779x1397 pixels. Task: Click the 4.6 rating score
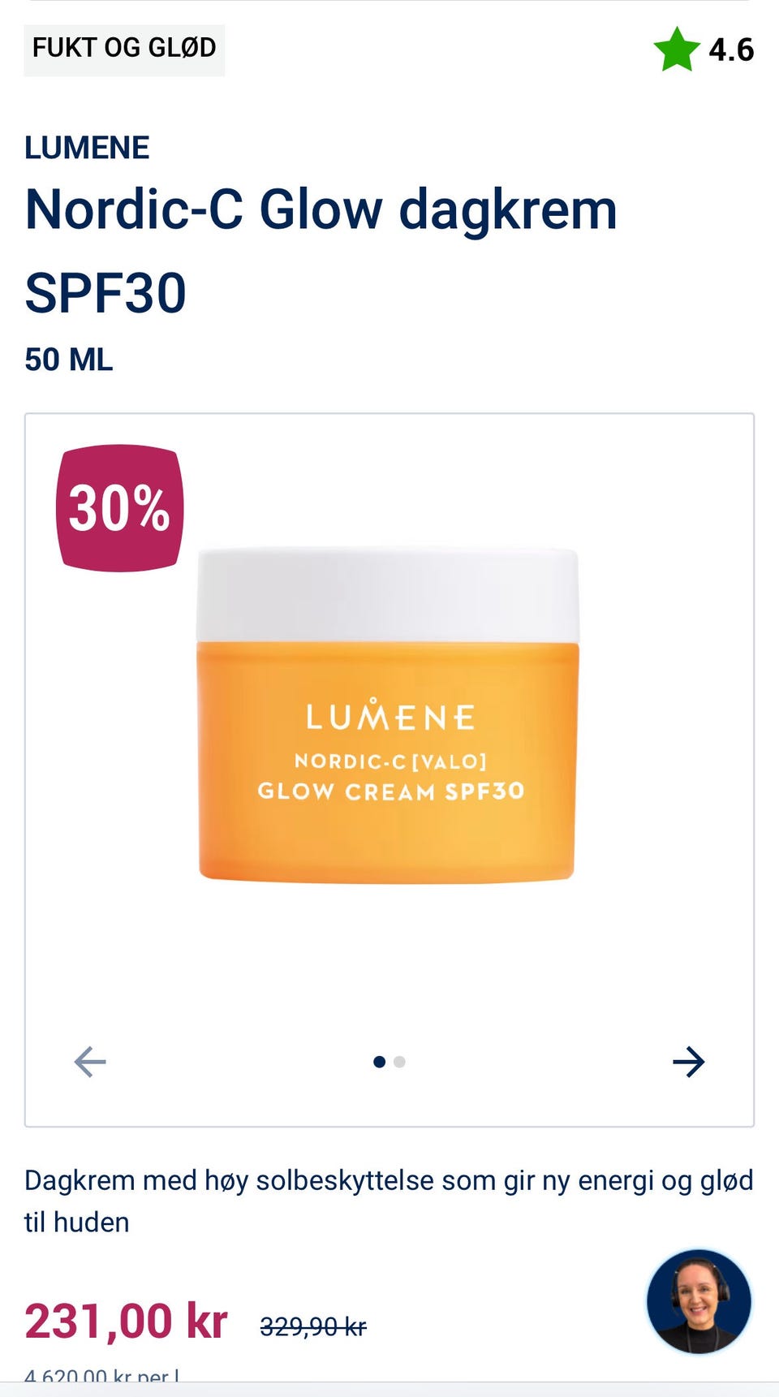coord(731,50)
